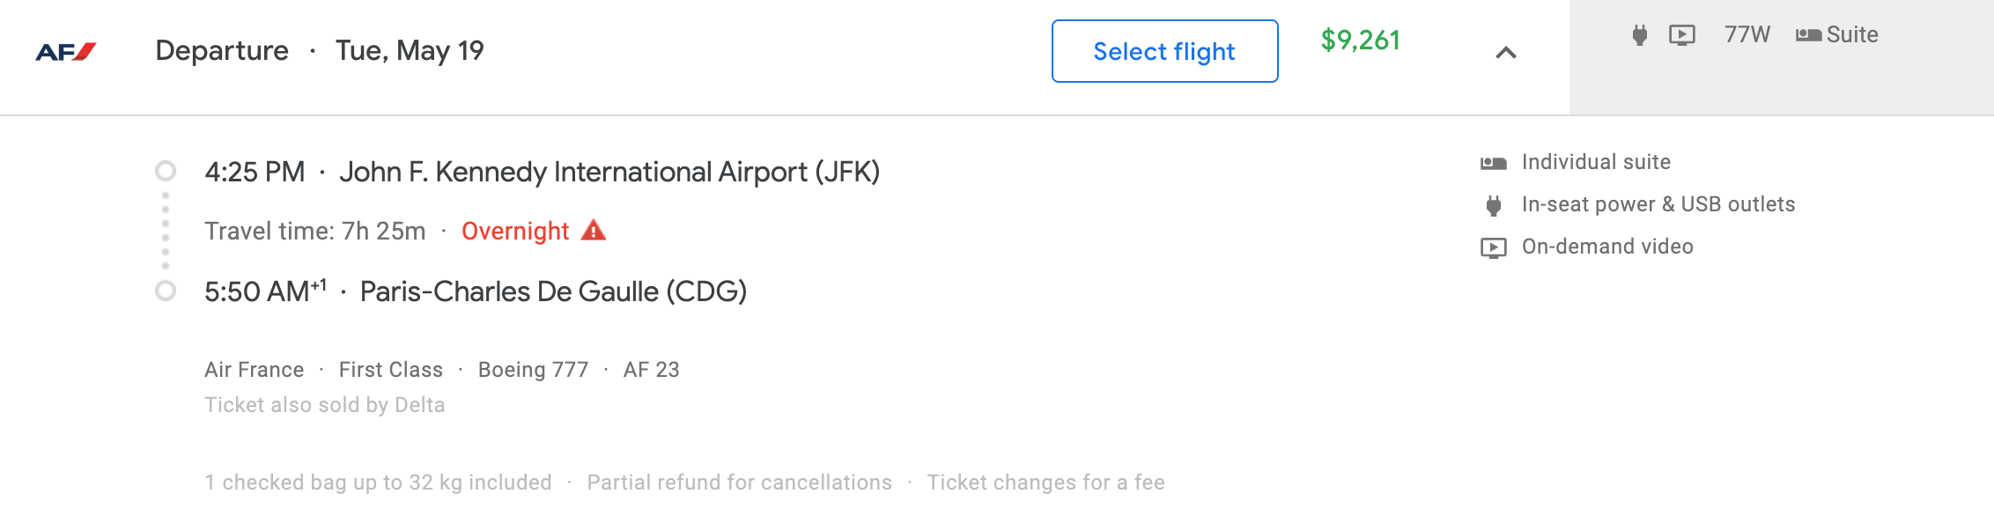Screen dimensions: 1994x516
Task: Click the In-seat power plug icon
Action: [x=1493, y=205]
